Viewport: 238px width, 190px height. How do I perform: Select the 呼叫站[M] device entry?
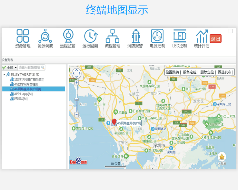click(x=21, y=99)
